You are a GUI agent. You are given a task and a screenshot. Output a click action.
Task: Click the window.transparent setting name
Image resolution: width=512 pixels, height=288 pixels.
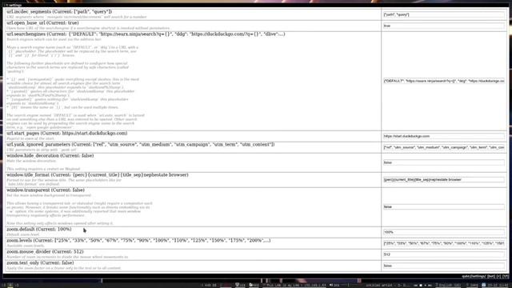(x=28, y=190)
